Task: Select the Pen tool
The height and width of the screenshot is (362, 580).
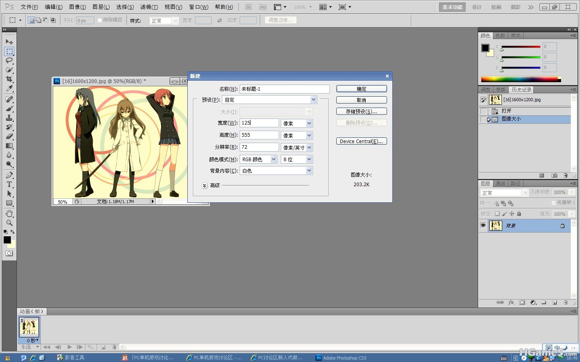Action: pos(9,175)
